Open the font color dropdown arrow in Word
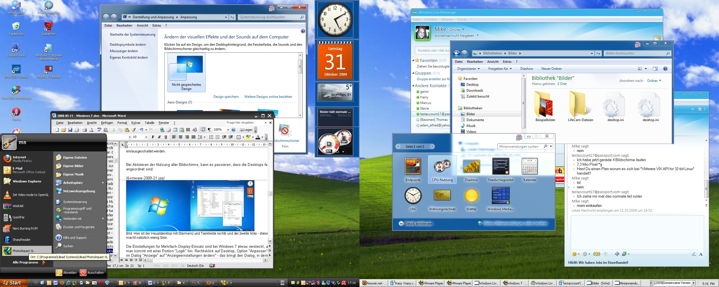The image size is (719, 287). coord(262,137)
